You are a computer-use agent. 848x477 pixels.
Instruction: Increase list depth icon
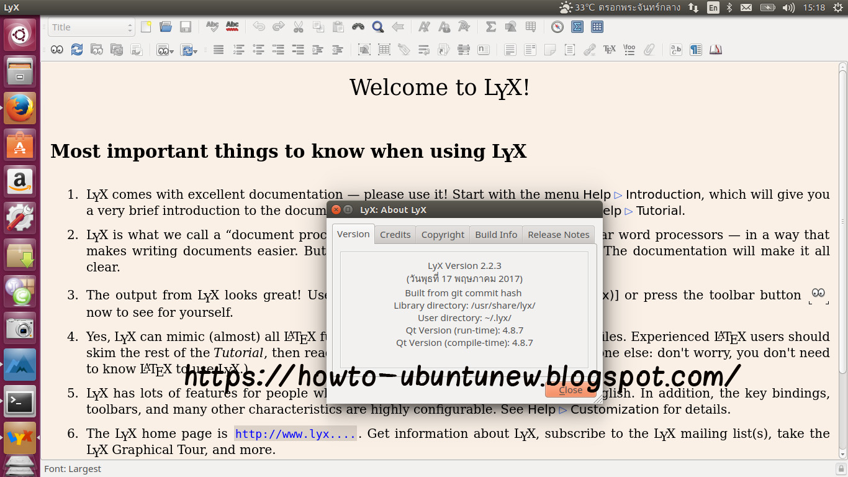click(318, 50)
